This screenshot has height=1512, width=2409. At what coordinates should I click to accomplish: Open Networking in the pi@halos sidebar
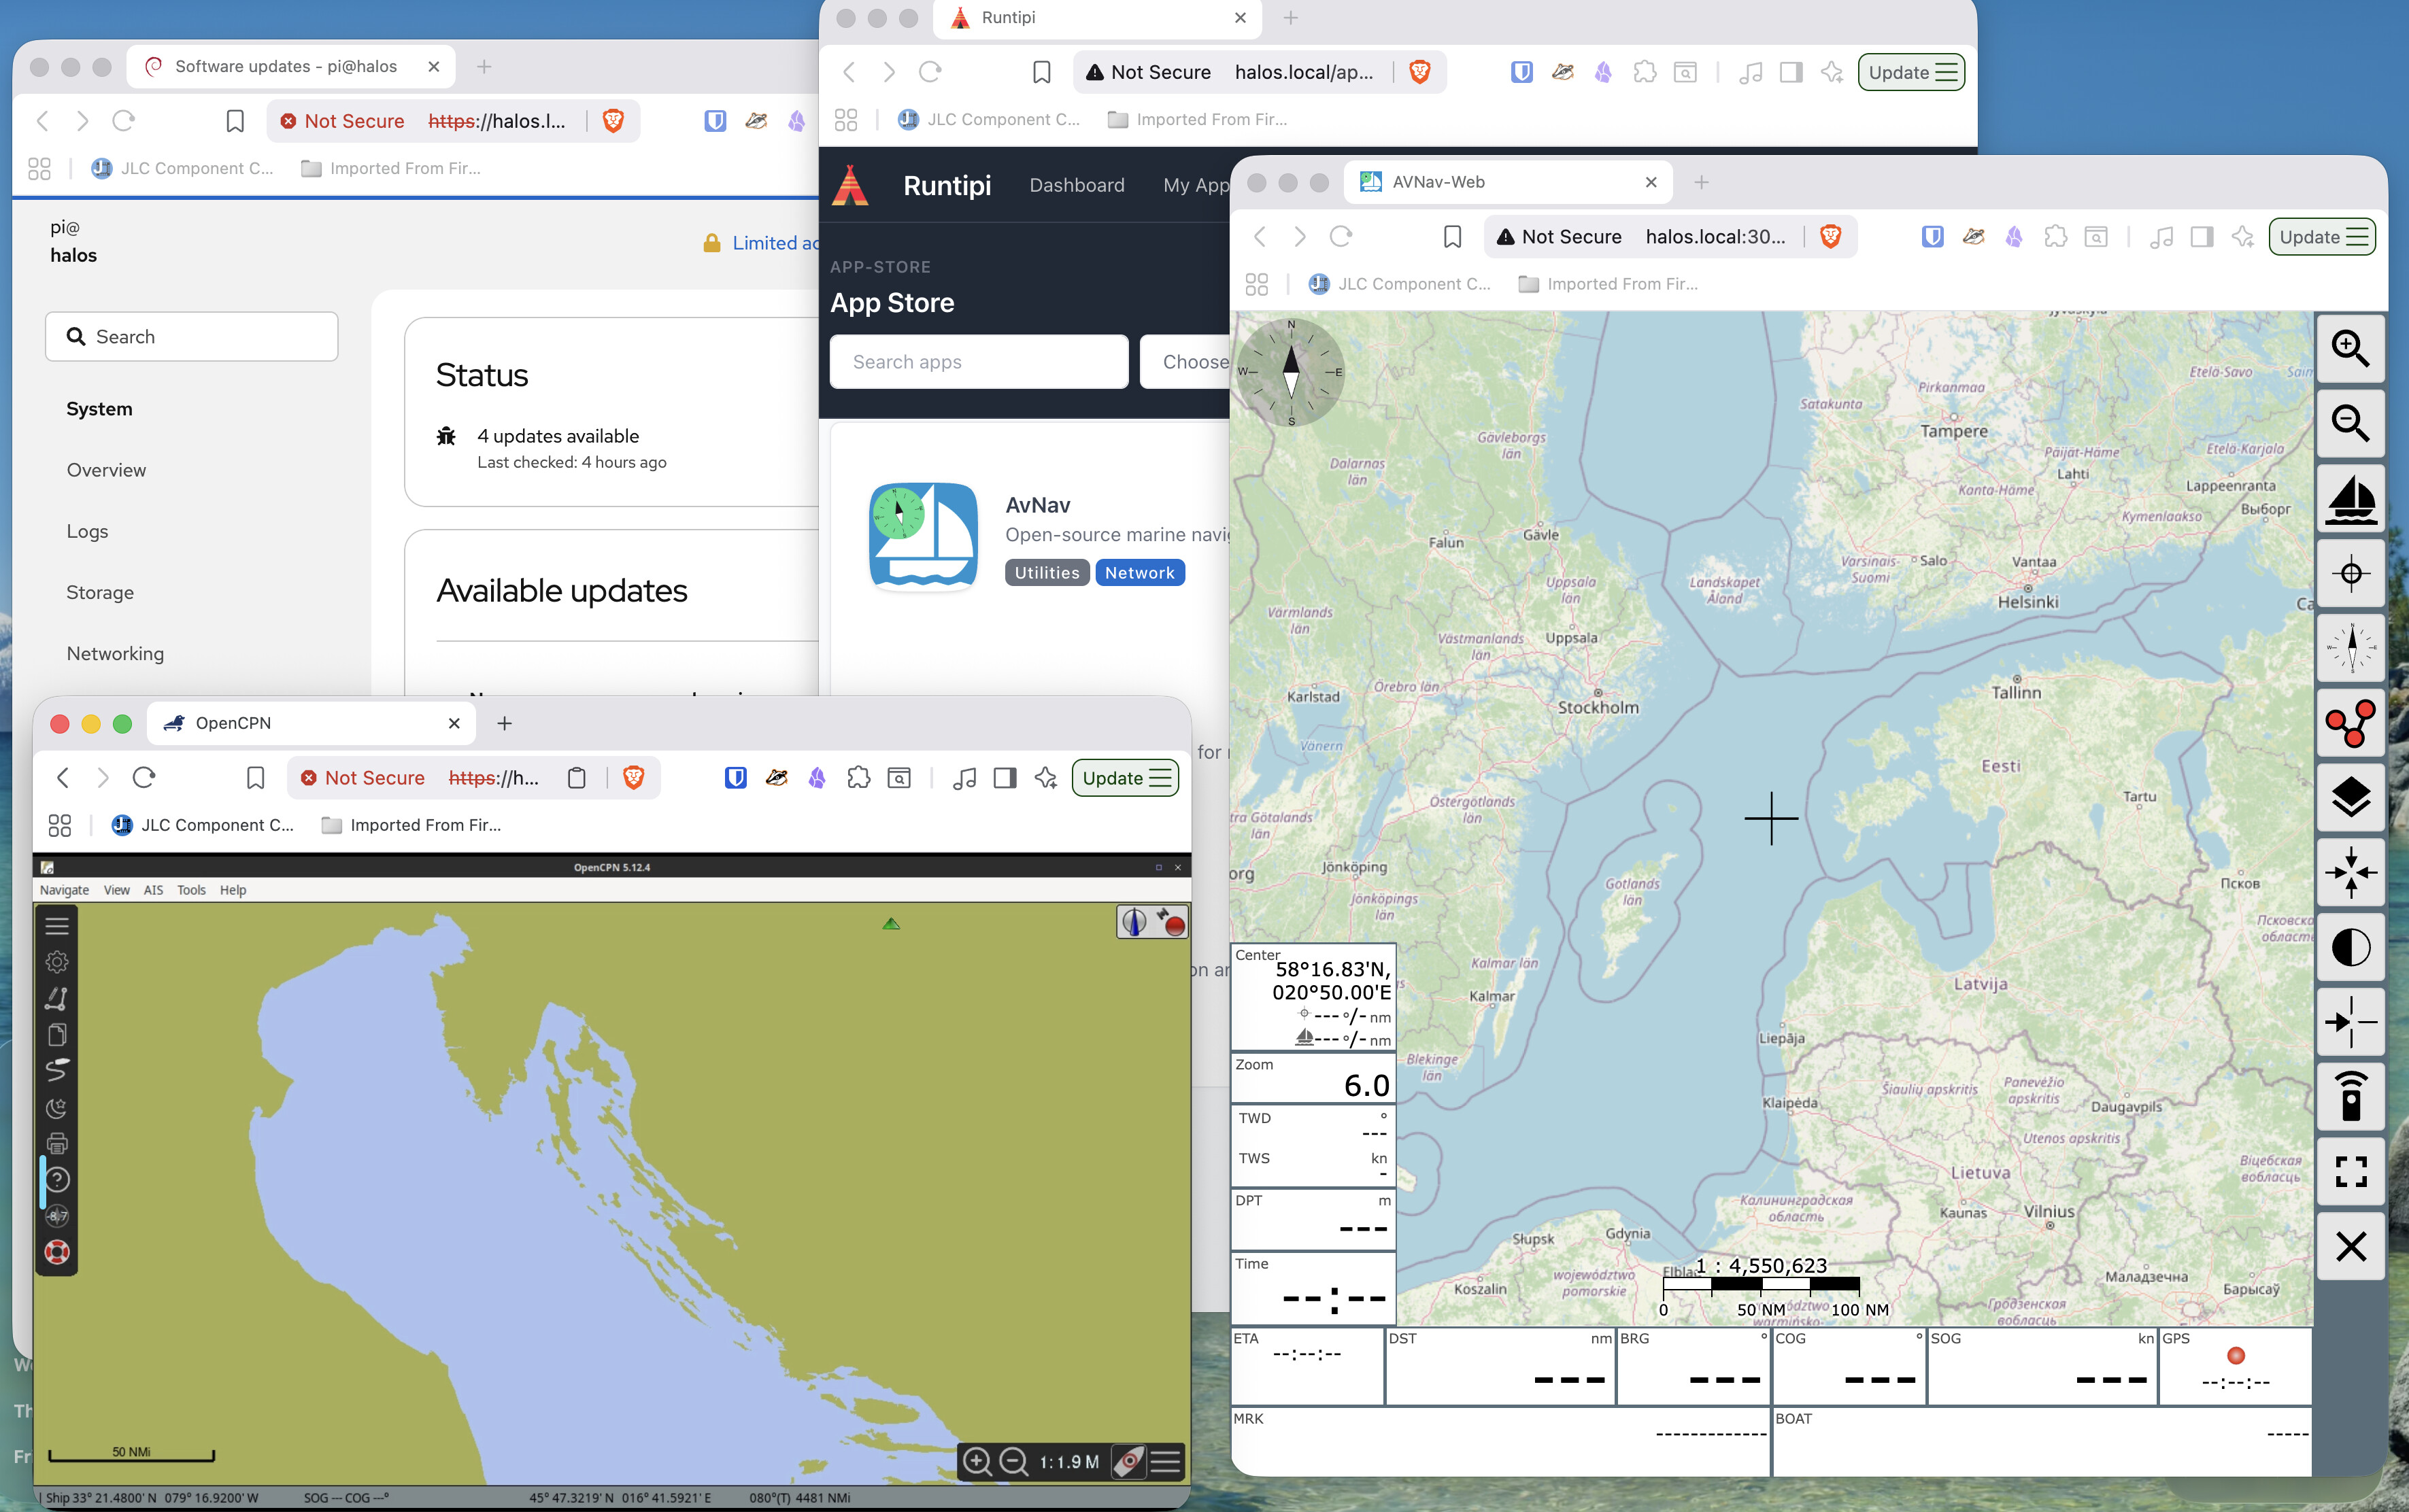click(x=115, y=653)
